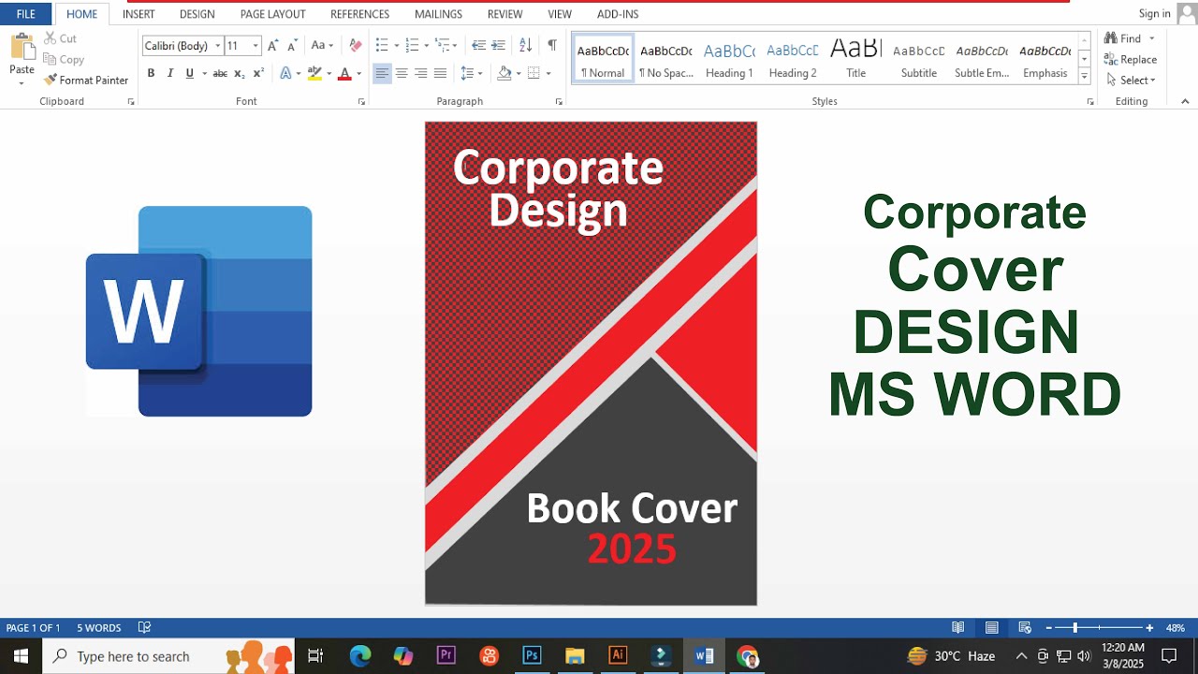
Task: Toggle Italic formatting
Action: 170,73
